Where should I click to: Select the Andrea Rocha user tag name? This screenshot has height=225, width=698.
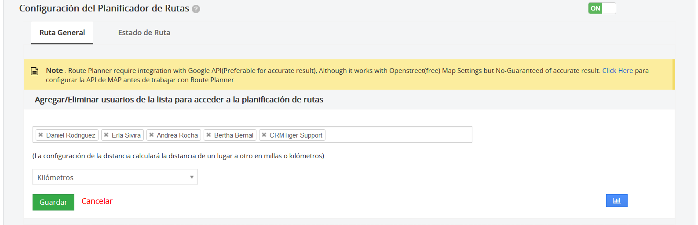tap(177, 135)
